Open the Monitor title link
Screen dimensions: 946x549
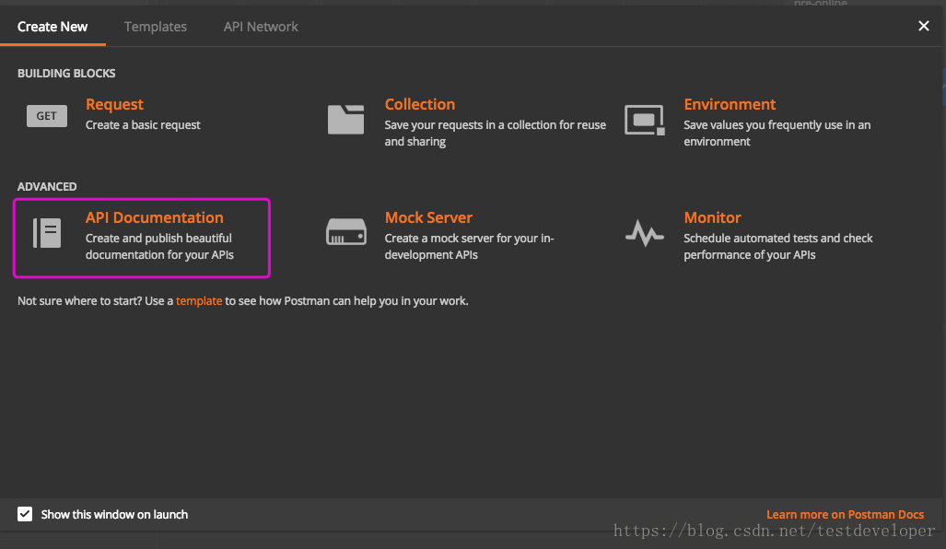pos(712,217)
